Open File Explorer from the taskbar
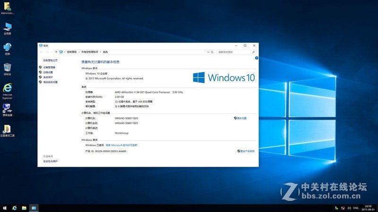This screenshot has height=212, width=378. point(24,208)
